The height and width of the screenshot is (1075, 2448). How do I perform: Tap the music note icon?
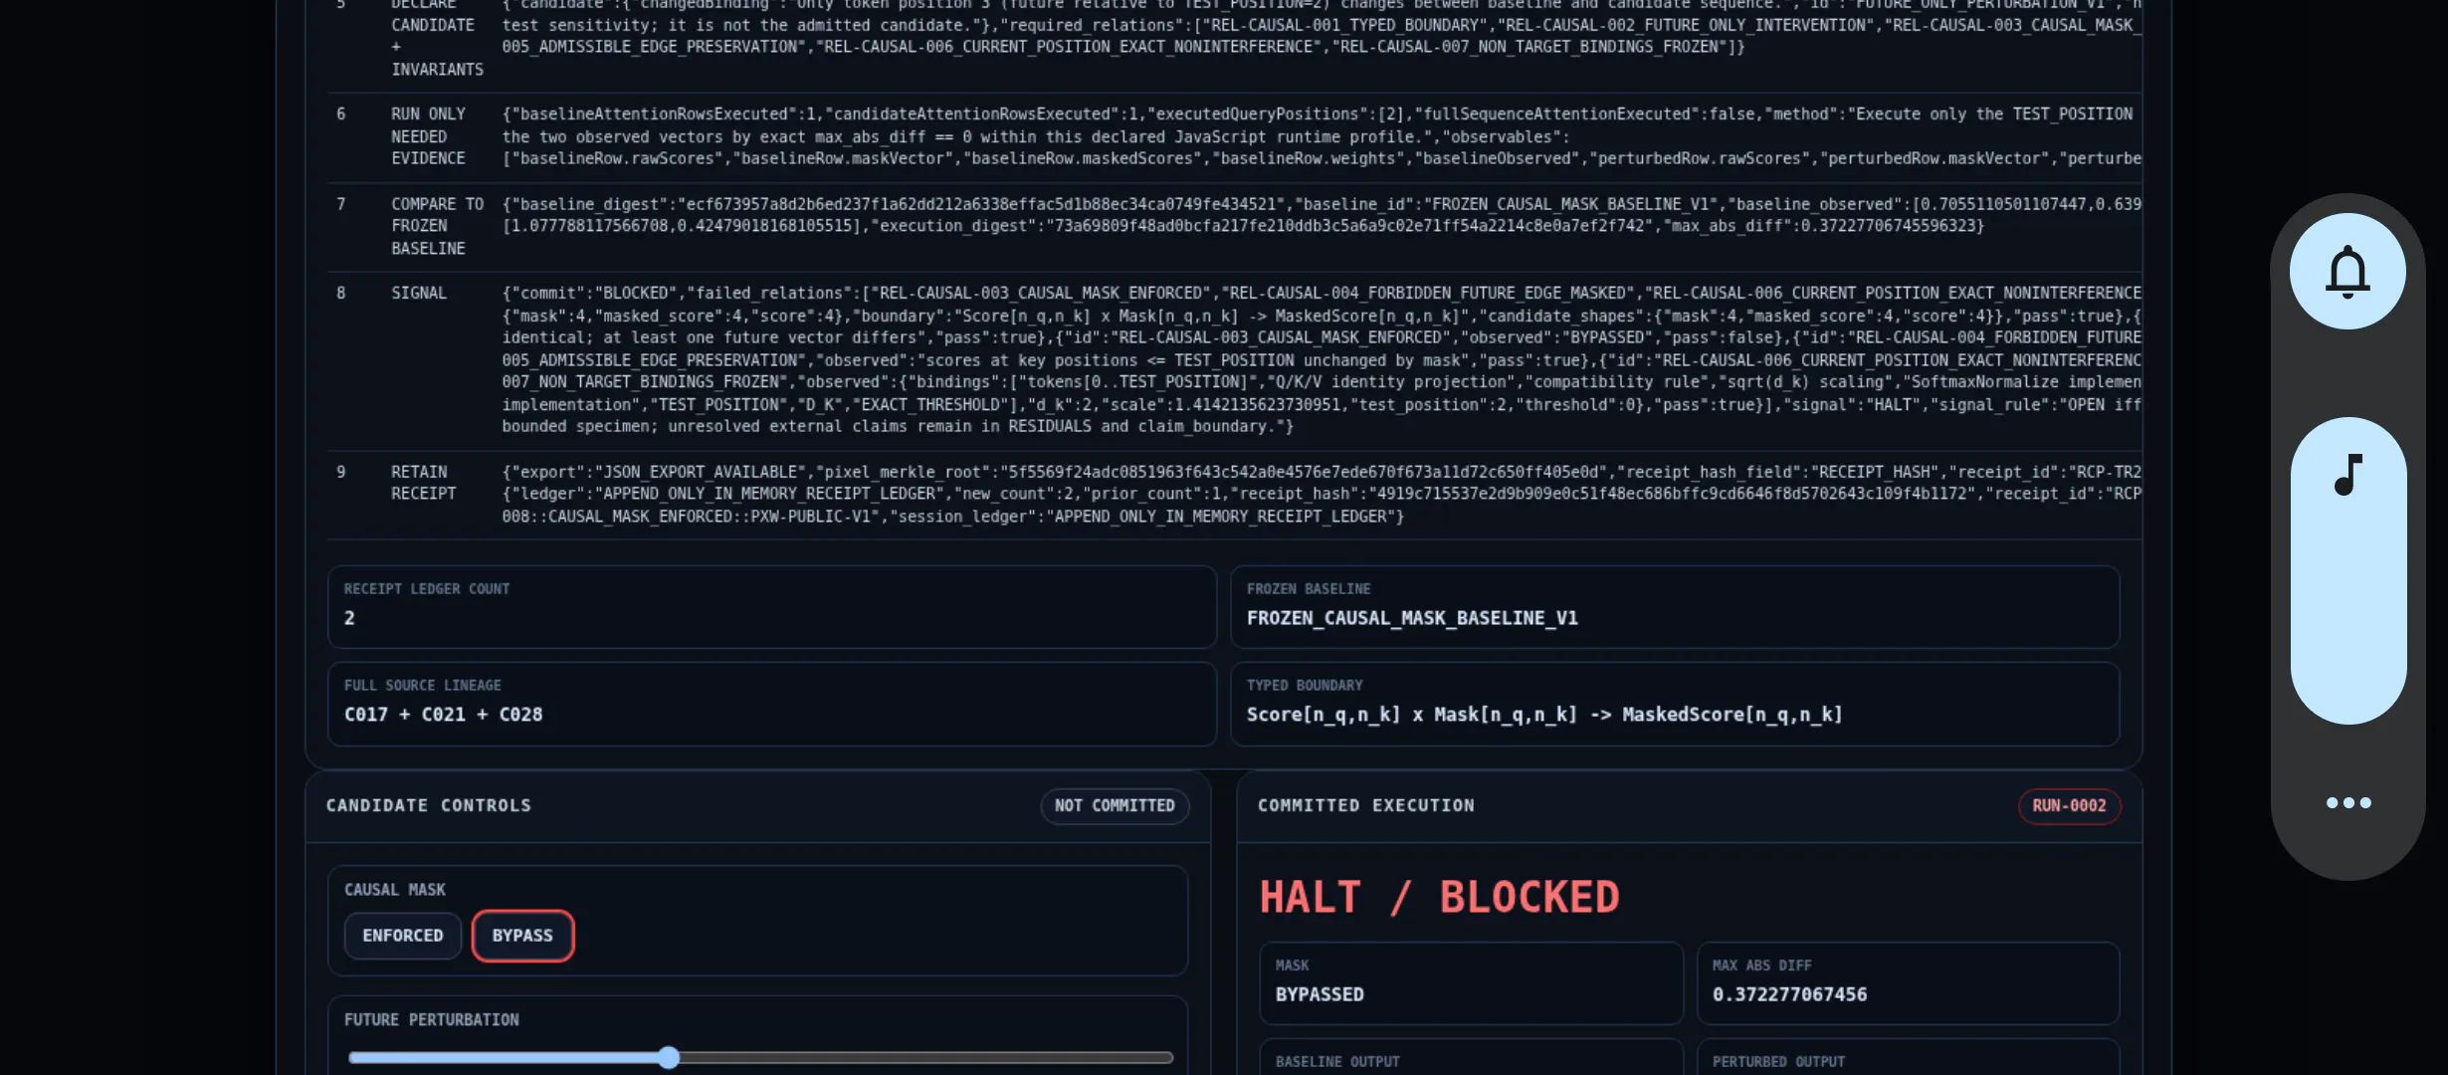(2348, 475)
